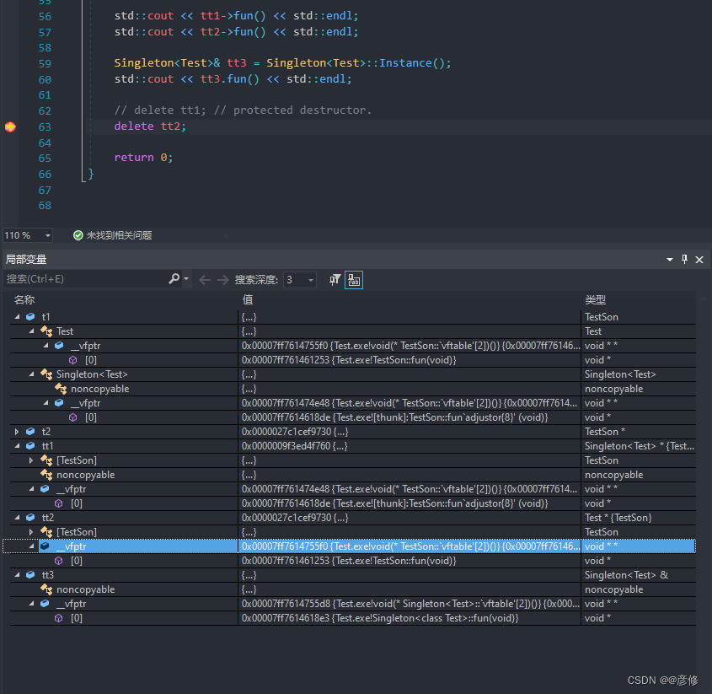Click the tt2 variable cube icon
The height and width of the screenshot is (694, 712).
tap(30, 518)
